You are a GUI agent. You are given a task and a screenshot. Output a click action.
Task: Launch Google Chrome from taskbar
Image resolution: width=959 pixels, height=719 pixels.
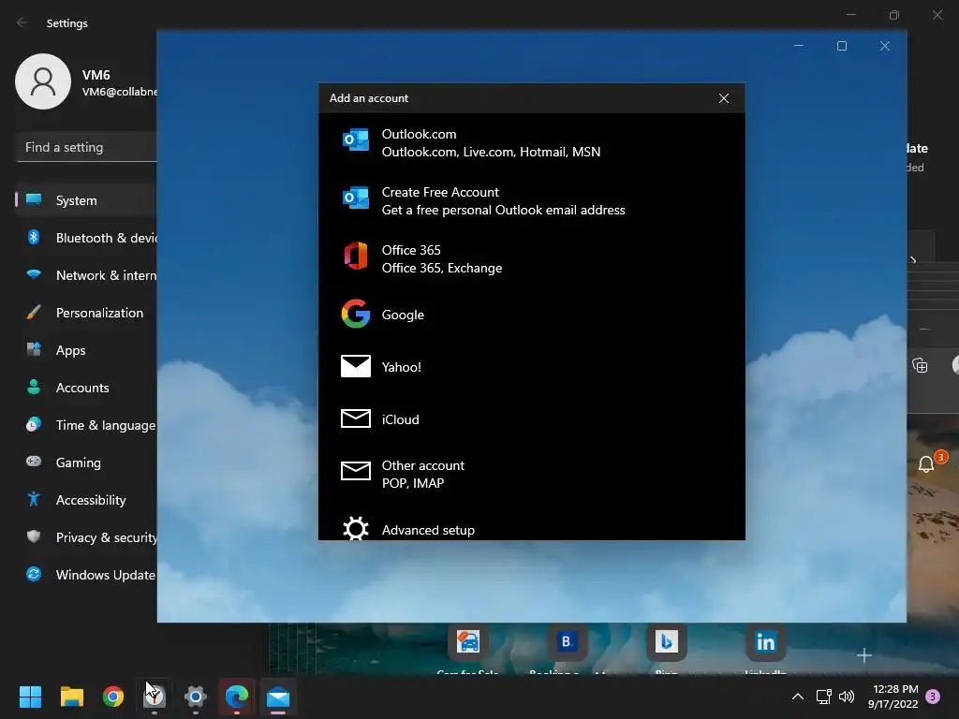(113, 697)
